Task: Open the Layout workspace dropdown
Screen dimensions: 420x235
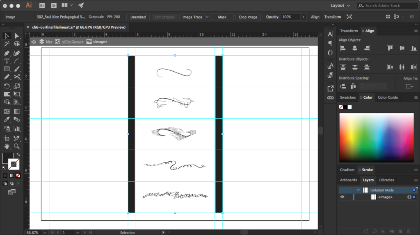Action: pyautogui.click(x=340, y=6)
